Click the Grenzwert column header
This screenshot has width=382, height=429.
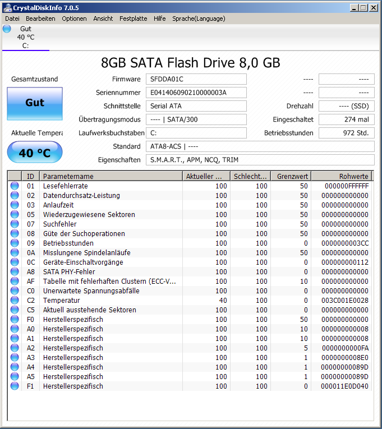coord(291,176)
